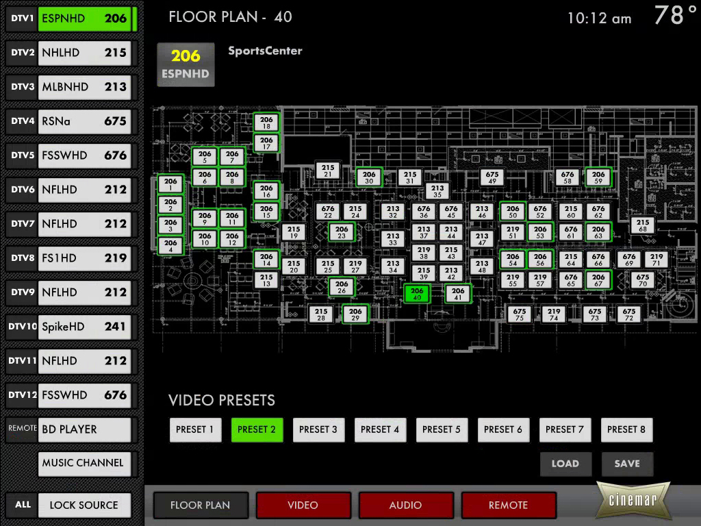Select TV 5 on the floor plan

point(205,157)
